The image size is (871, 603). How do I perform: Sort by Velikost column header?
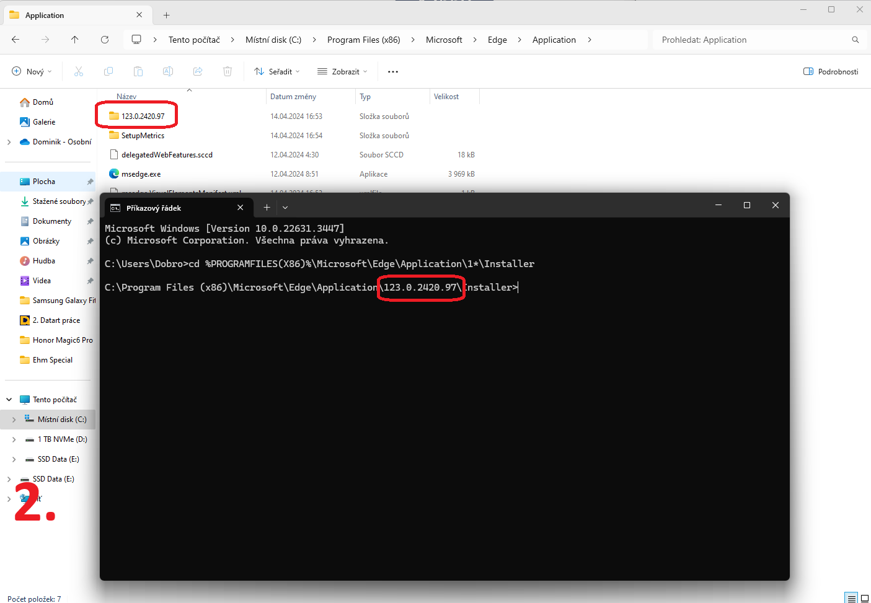tap(446, 97)
